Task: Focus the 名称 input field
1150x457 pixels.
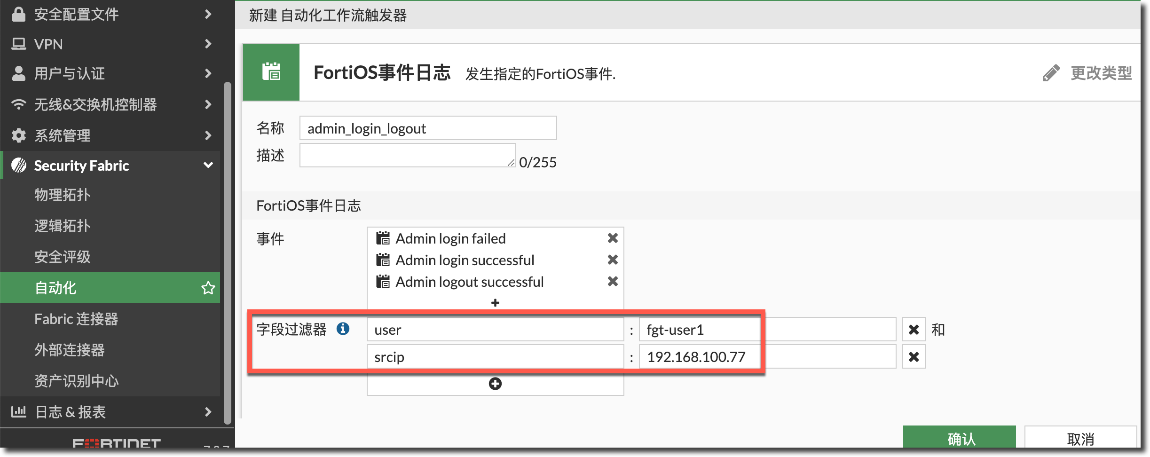Action: pyautogui.click(x=428, y=128)
